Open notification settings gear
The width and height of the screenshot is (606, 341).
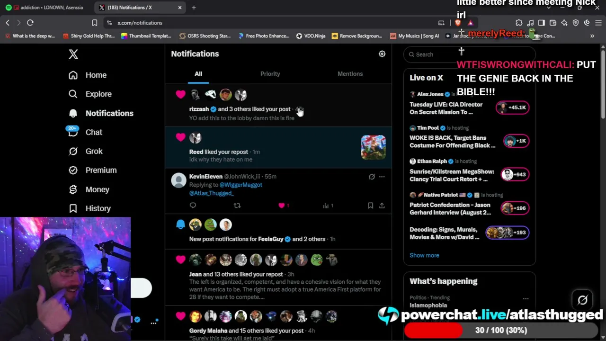coord(382,54)
